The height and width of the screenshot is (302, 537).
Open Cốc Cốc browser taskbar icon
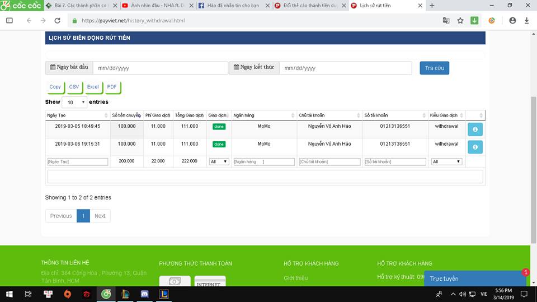(x=106, y=294)
